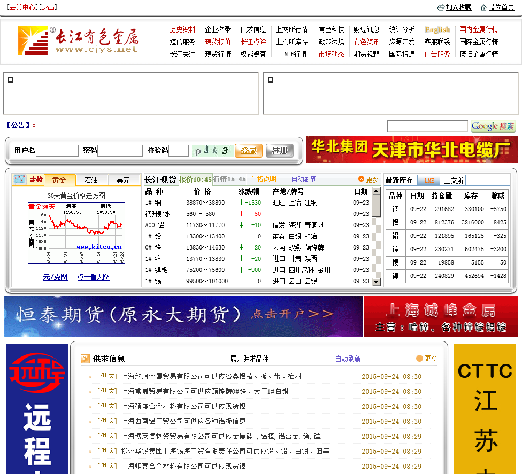Click the 长江有色金属 site logo
This screenshot has width=522, height=474.
click(78, 41)
